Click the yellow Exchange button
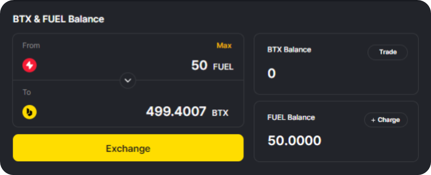 pos(128,148)
